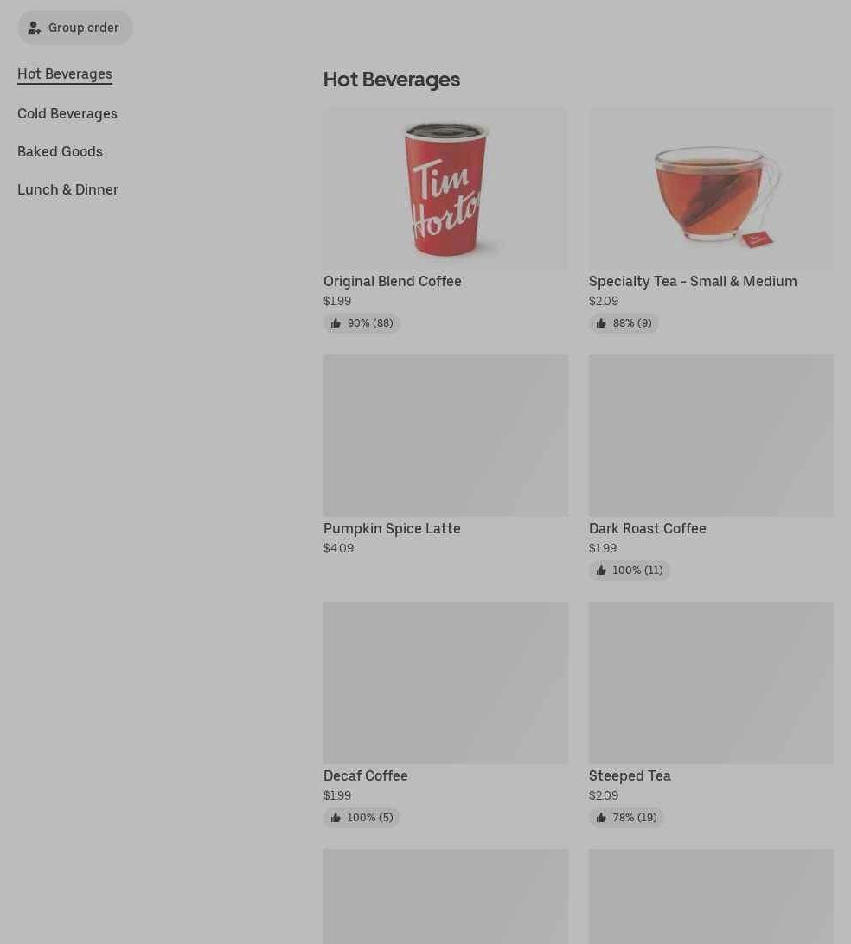The height and width of the screenshot is (944, 851).
Task: Click the 90% (88) rating badge
Action: tap(362, 323)
